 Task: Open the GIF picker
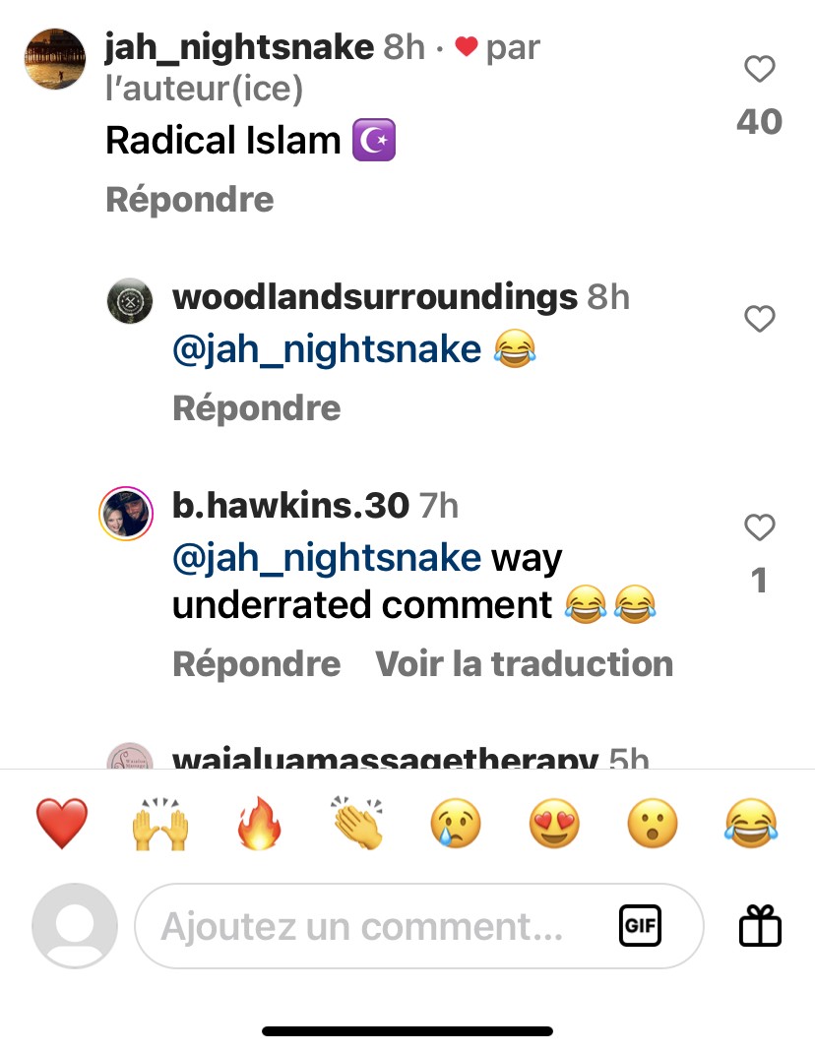coord(640,926)
